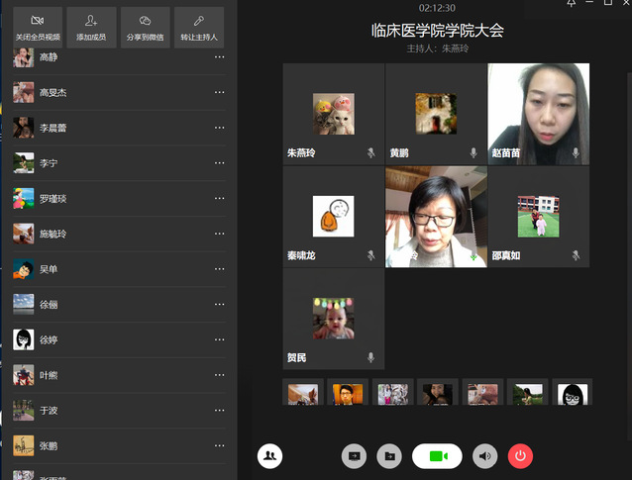Toggle the speaker volume button
The height and width of the screenshot is (480, 632).
[x=484, y=455]
